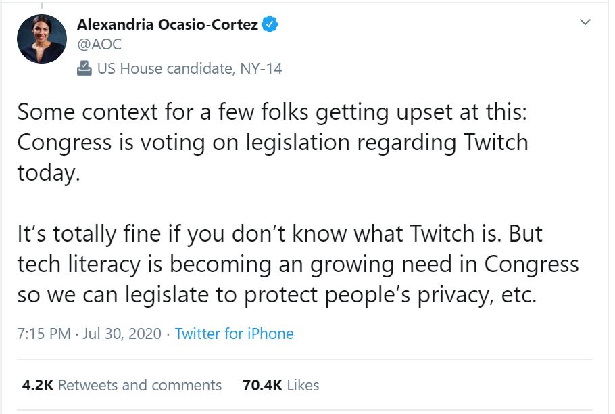615x414 pixels.
Task: View the Retweets and comments list
Action: [x=140, y=385]
